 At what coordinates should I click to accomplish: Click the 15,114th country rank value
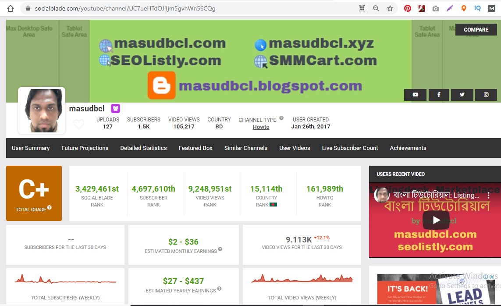pyautogui.click(x=266, y=189)
